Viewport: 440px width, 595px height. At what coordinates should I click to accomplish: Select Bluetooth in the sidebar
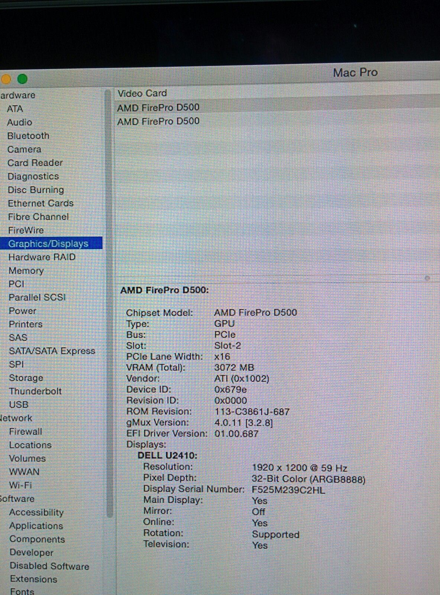pyautogui.click(x=28, y=136)
